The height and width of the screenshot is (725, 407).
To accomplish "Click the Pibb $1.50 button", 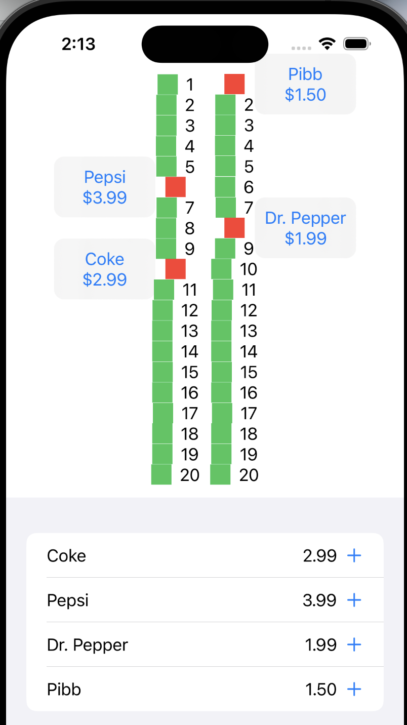I will click(305, 84).
